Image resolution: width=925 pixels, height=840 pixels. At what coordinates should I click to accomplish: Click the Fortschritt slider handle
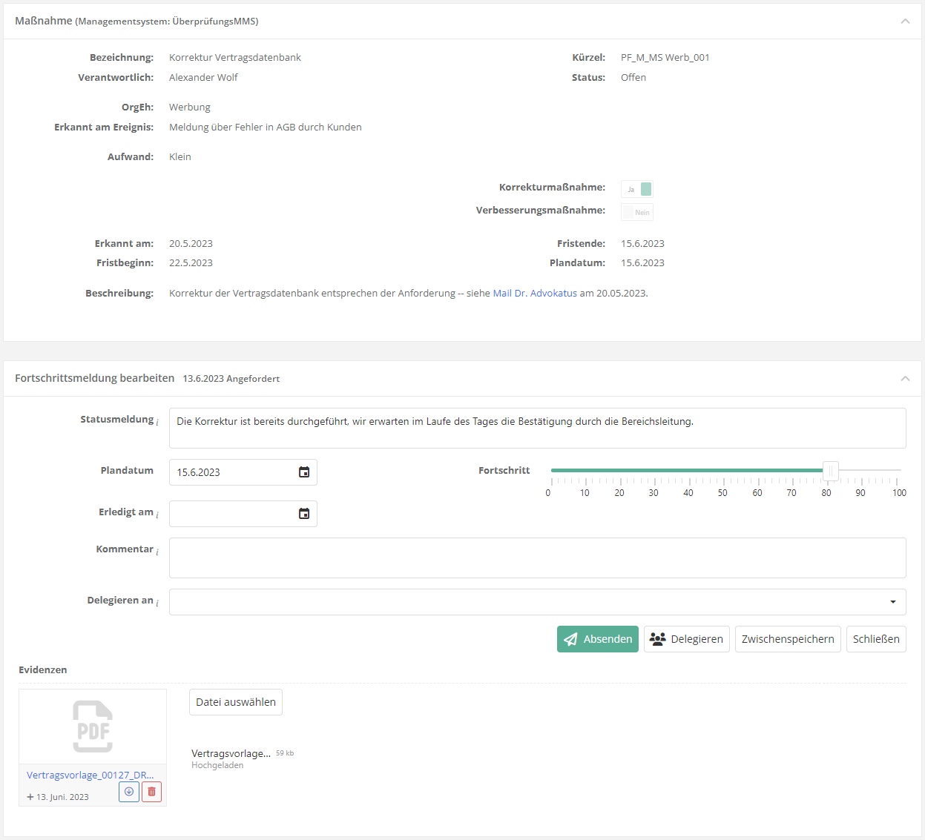831,471
